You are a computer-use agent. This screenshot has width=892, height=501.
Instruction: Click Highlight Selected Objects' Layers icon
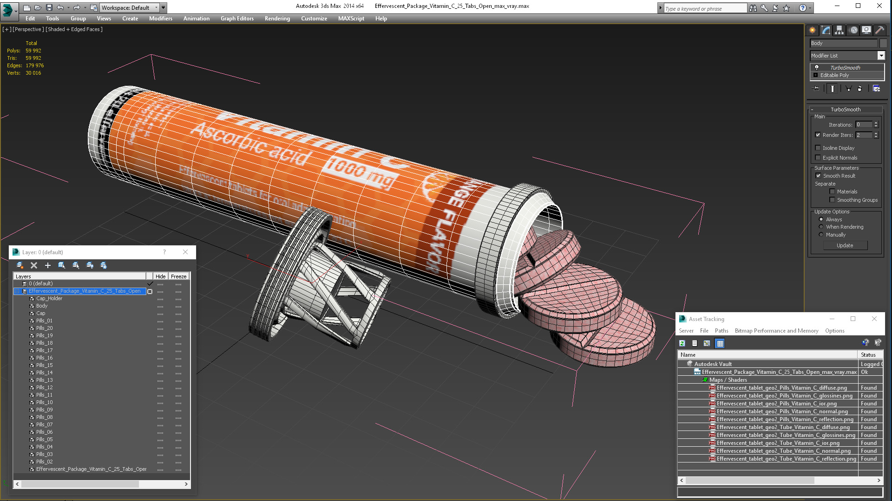76,265
